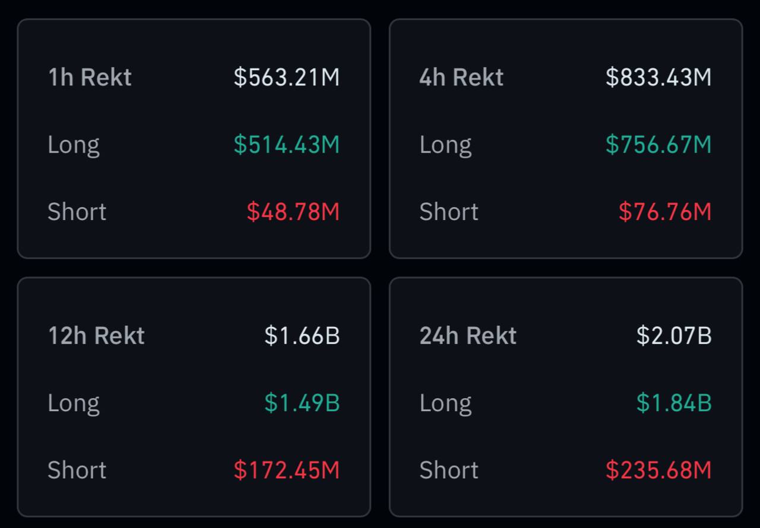760x528 pixels.
Task: Click the 1h Short $48.78M amount
Action: 293,212
